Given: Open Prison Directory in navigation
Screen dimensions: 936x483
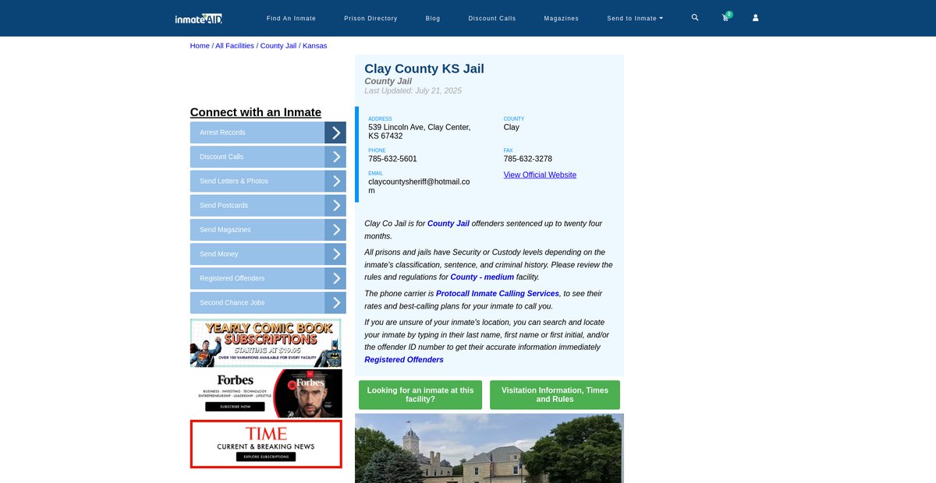Looking at the screenshot, I should point(370,18).
